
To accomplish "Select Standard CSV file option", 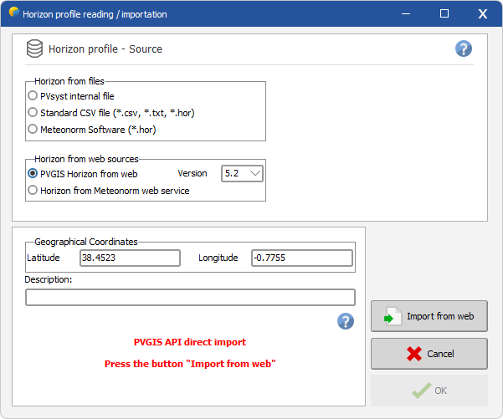I will (x=111, y=113).
